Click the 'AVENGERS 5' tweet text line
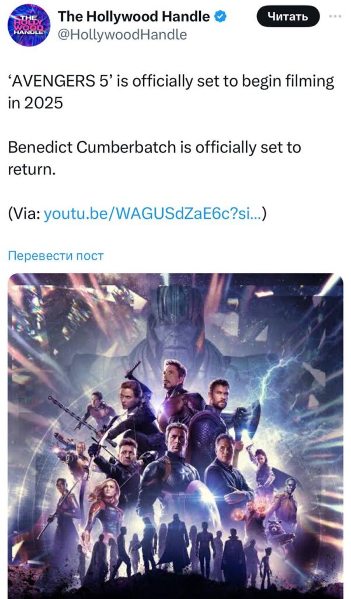This screenshot has width=351, height=599. (171, 82)
